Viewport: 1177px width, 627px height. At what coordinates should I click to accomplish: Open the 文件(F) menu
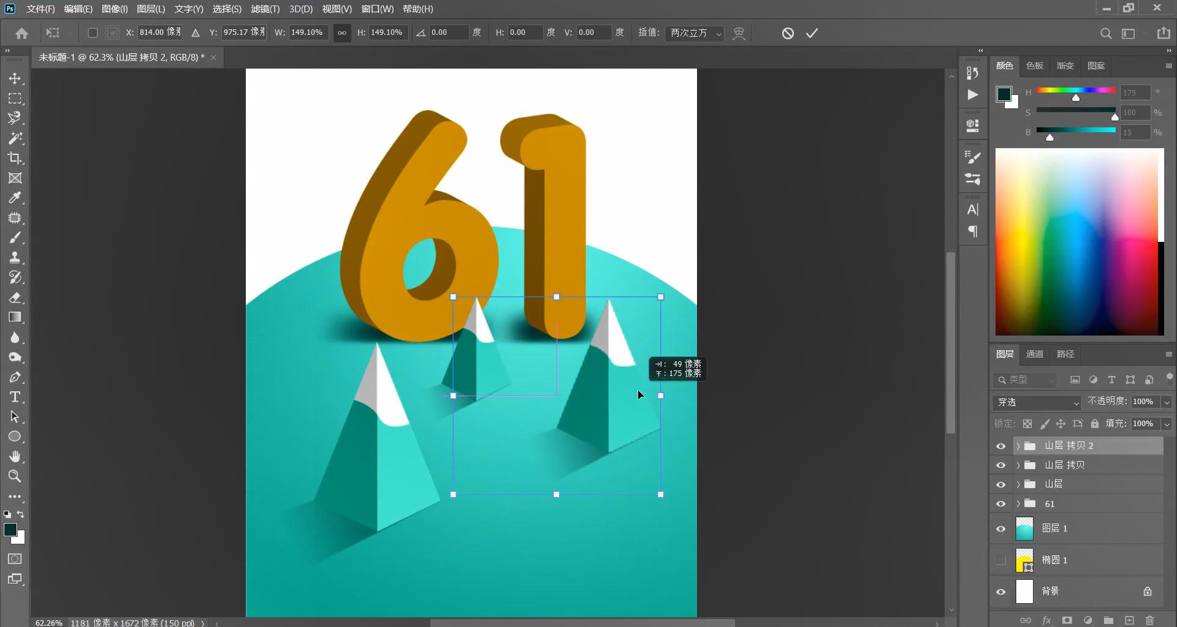[40, 9]
